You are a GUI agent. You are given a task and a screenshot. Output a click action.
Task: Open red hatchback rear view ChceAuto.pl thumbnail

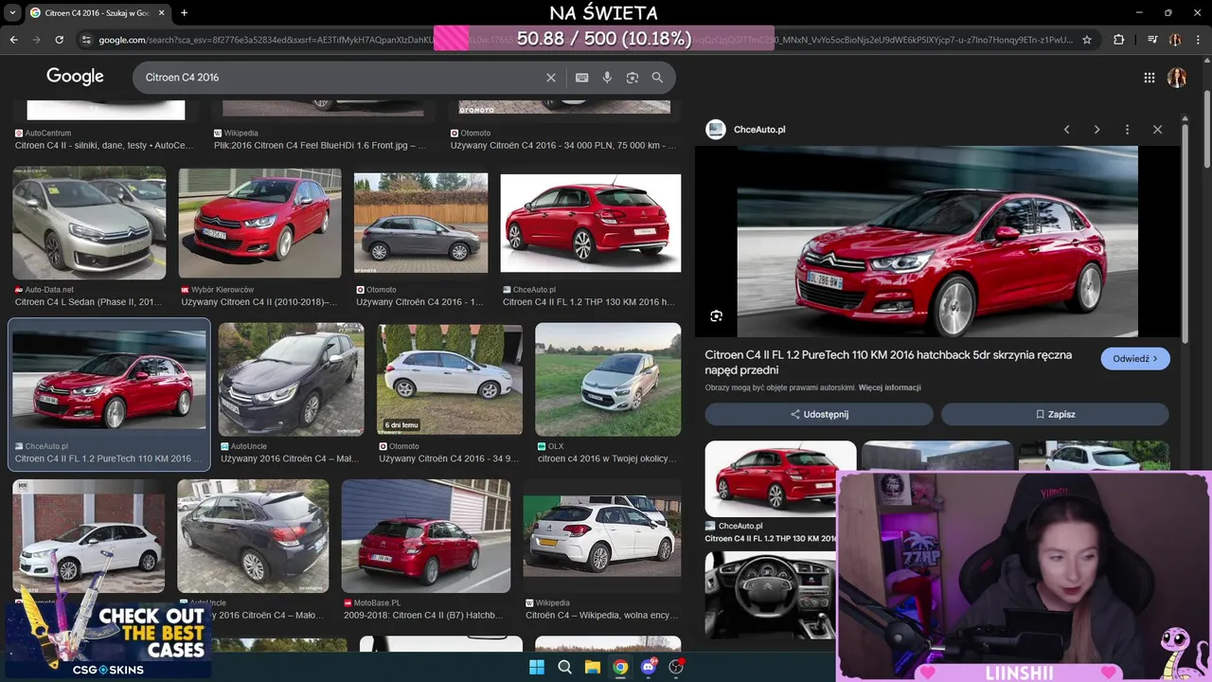591,223
